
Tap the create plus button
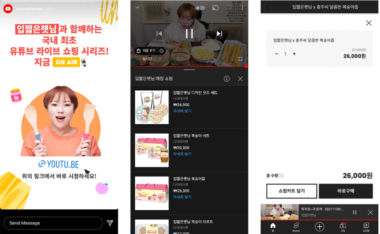[319, 227]
